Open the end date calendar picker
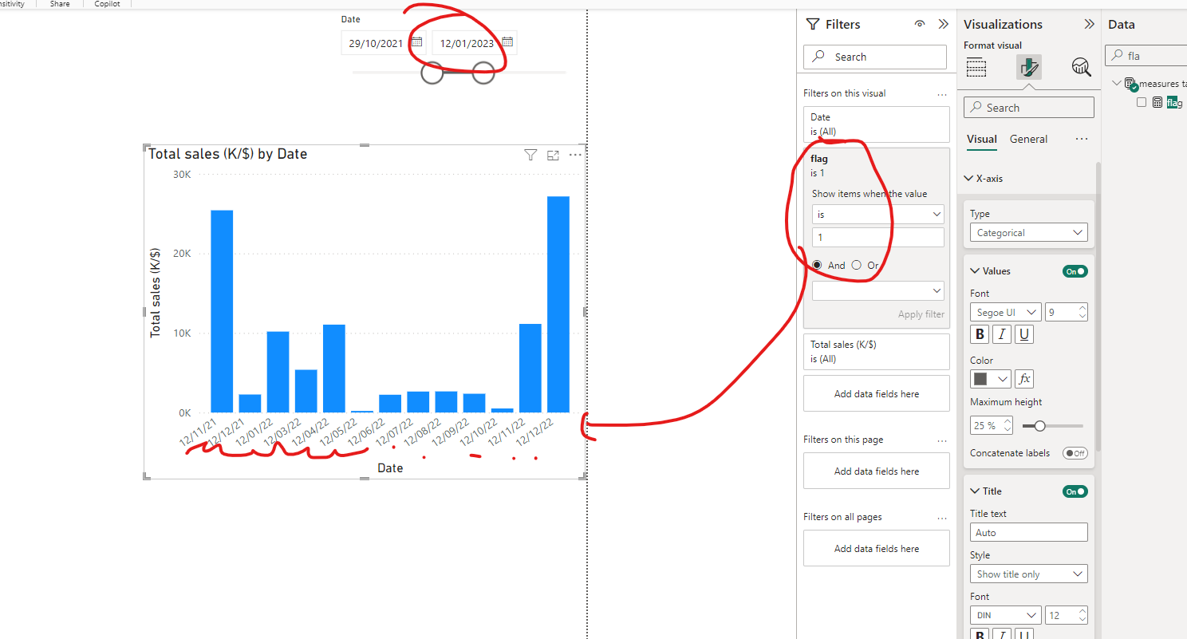 [507, 43]
